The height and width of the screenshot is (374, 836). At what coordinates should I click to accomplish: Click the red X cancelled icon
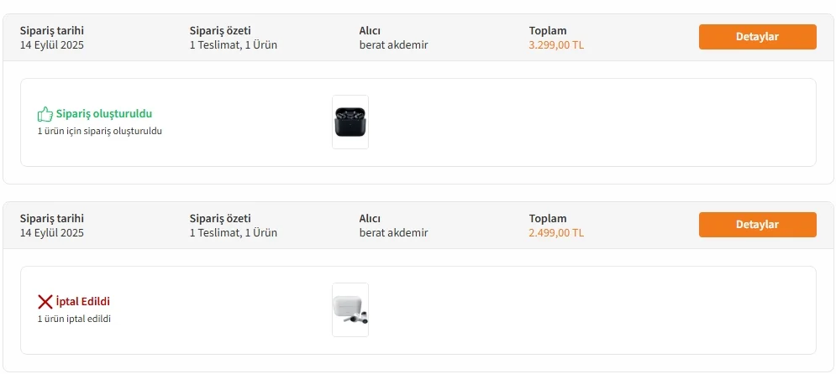[x=45, y=302]
